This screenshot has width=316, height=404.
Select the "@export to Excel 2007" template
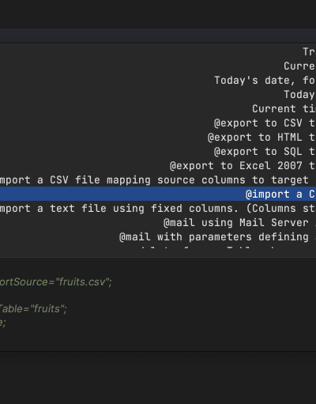tap(158, 165)
